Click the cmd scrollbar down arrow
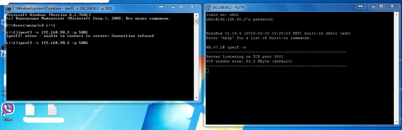Screen dimensions: 402x130 coord(196,98)
